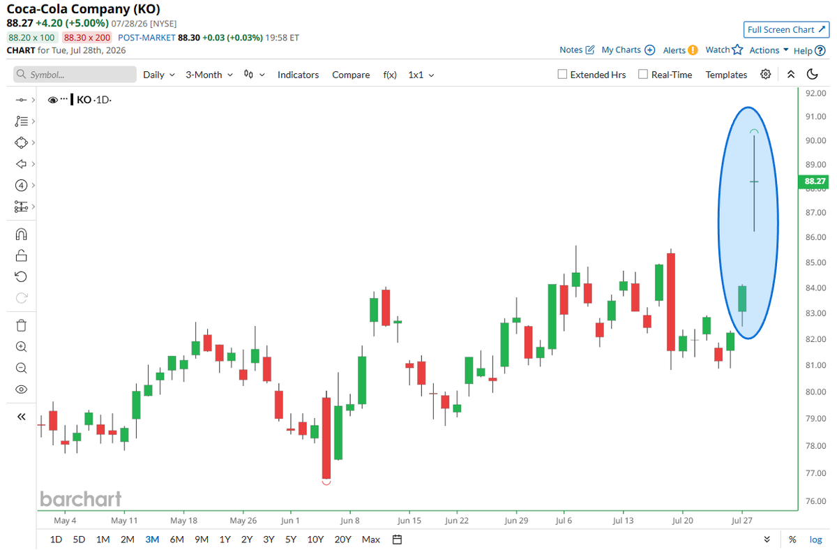Zoom in with the plus magnifier
The width and height of the screenshot is (837, 550).
pyautogui.click(x=21, y=347)
